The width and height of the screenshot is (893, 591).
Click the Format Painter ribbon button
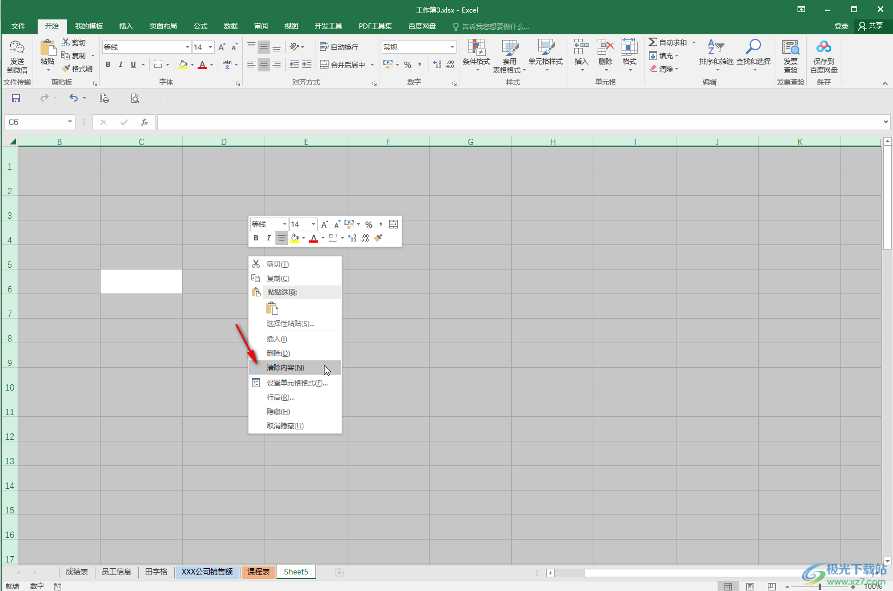77,69
